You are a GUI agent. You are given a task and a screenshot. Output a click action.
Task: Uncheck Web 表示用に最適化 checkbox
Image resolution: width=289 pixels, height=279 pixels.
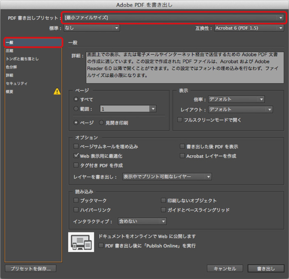click(76, 156)
